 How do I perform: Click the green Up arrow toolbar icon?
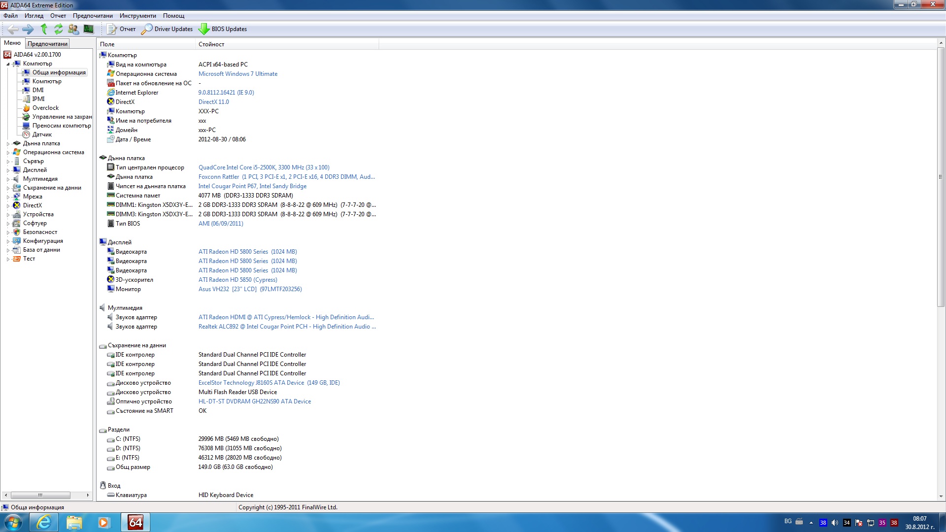point(44,29)
